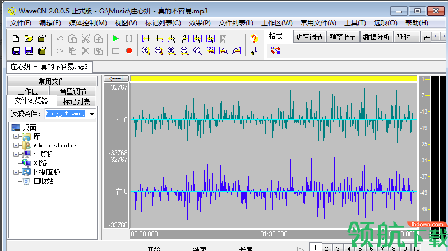Image resolution: width=448 pixels, height=251 pixels.
Task: Click horizontal zoom-in magnifier icon
Action: click(x=172, y=51)
